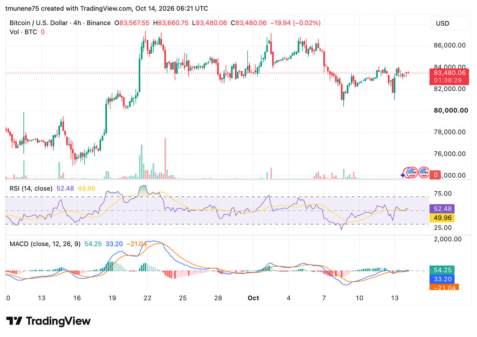The width and height of the screenshot is (477, 337).
Task: Click the 7 date label on the time axis
Action: click(324, 298)
